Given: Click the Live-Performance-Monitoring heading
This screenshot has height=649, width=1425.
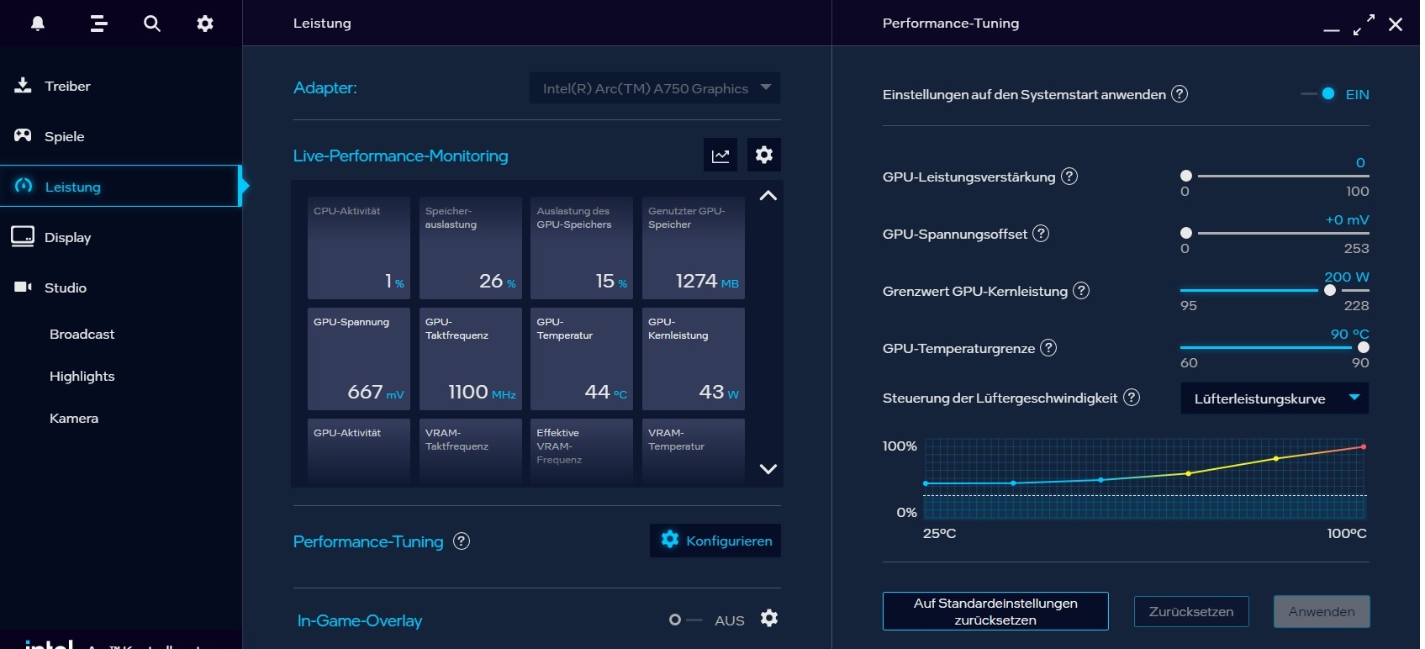Looking at the screenshot, I should (x=400, y=156).
